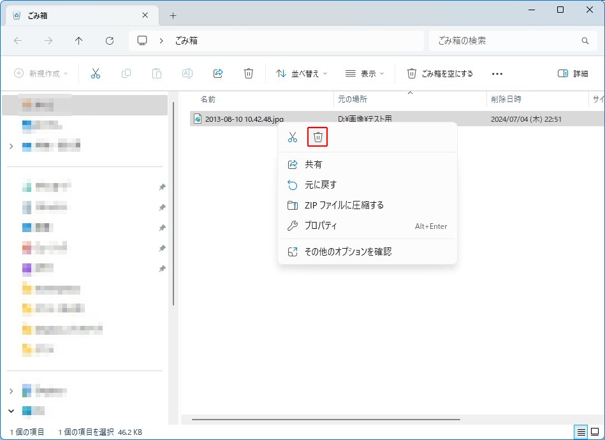605x440 pixels.
Task: Click the cut scissors icon in context menu
Action: (x=293, y=137)
